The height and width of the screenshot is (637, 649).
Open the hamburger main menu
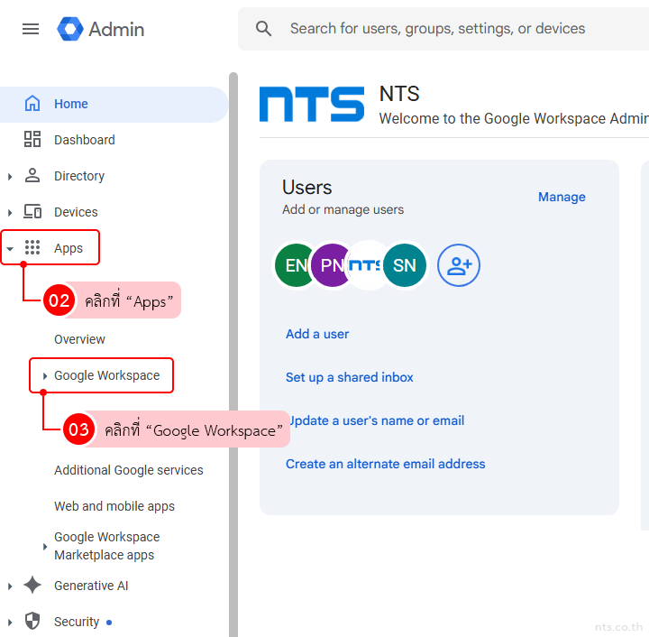coord(31,29)
